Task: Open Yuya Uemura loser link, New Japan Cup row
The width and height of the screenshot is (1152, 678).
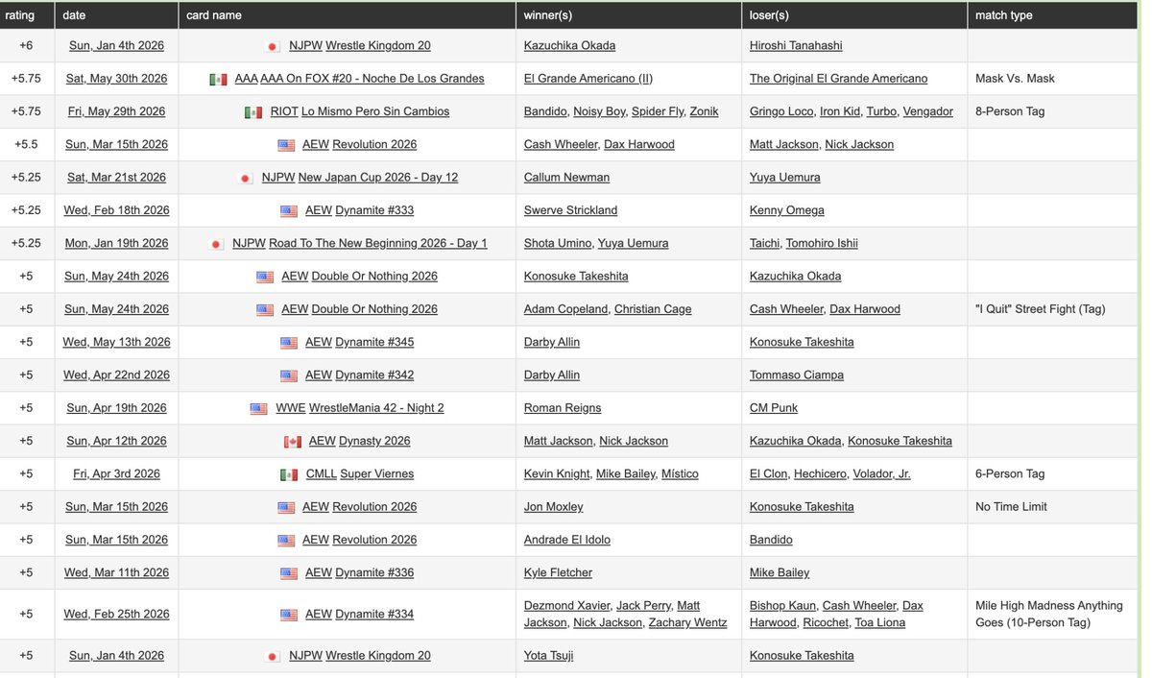Action: click(784, 178)
